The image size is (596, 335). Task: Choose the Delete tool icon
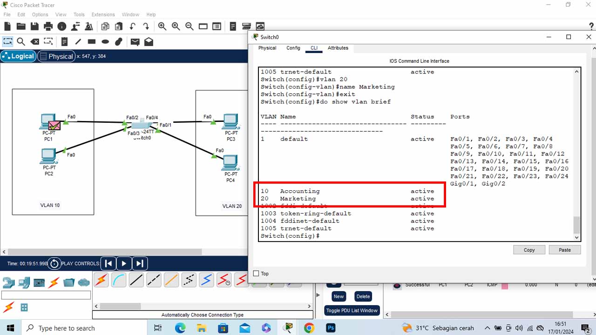click(35, 41)
